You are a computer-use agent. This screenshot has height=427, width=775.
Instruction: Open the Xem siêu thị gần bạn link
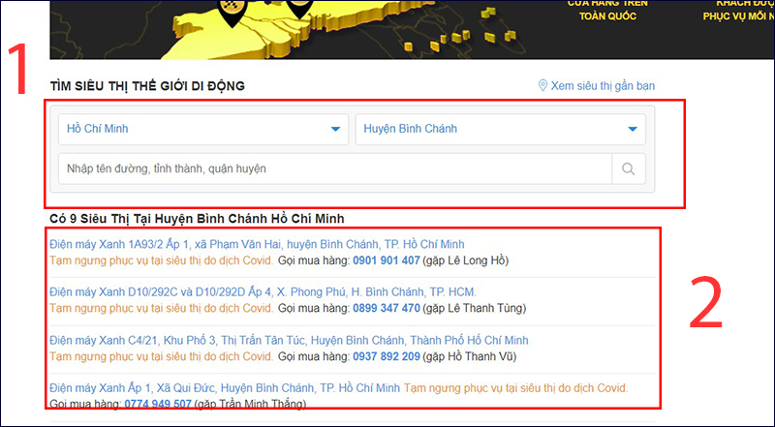[x=603, y=85]
